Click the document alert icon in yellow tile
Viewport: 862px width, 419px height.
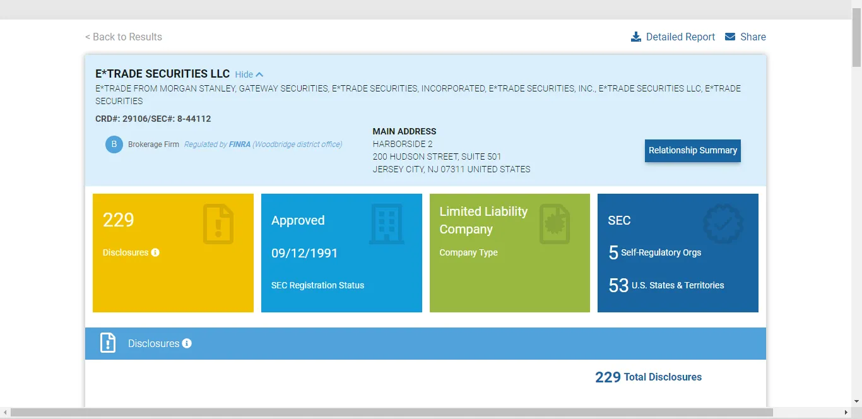click(218, 224)
